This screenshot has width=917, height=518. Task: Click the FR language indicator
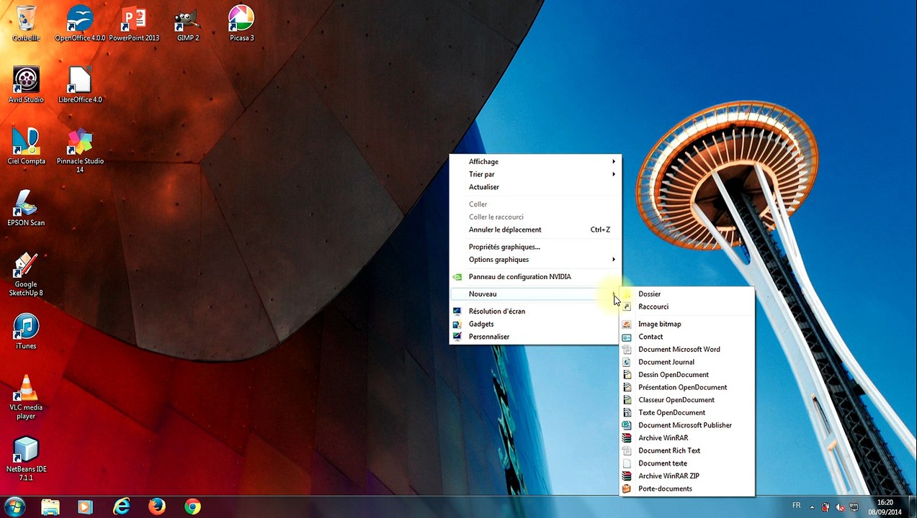click(796, 505)
